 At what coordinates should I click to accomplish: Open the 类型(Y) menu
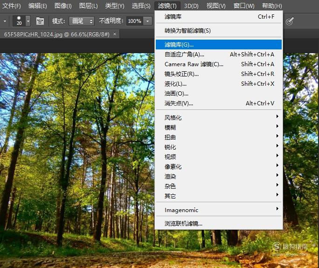point(115,6)
